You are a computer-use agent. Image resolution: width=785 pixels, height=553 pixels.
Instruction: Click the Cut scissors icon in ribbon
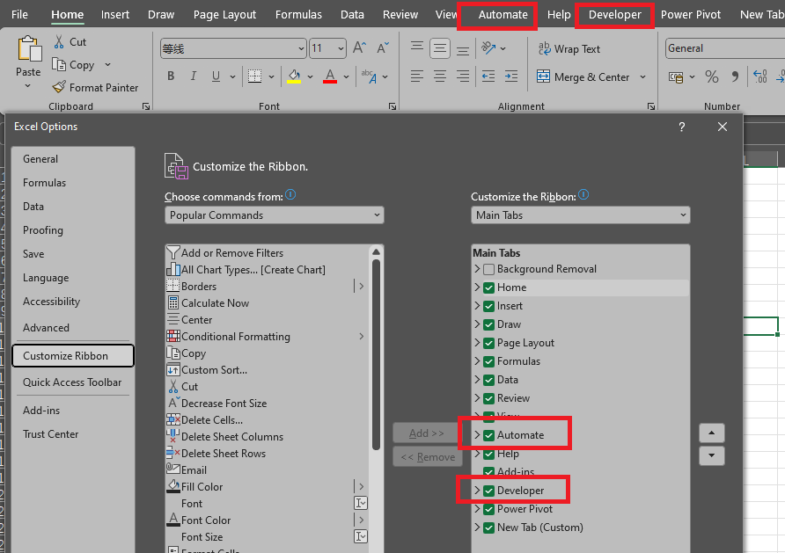point(59,41)
